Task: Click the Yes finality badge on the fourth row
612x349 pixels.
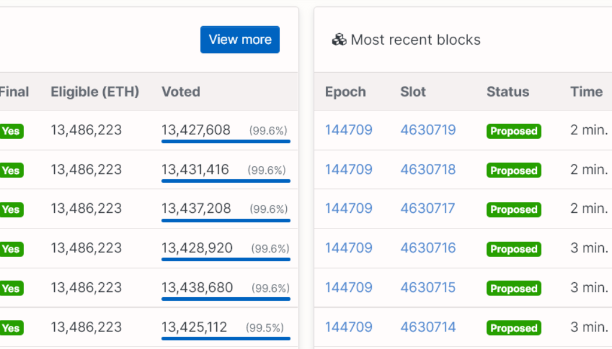Action: click(x=12, y=249)
